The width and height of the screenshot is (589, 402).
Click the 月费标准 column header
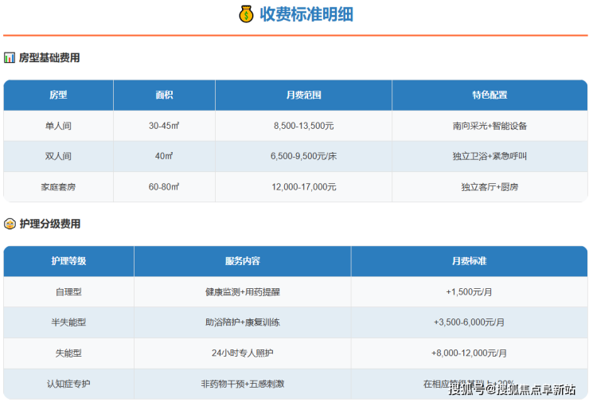click(x=469, y=261)
